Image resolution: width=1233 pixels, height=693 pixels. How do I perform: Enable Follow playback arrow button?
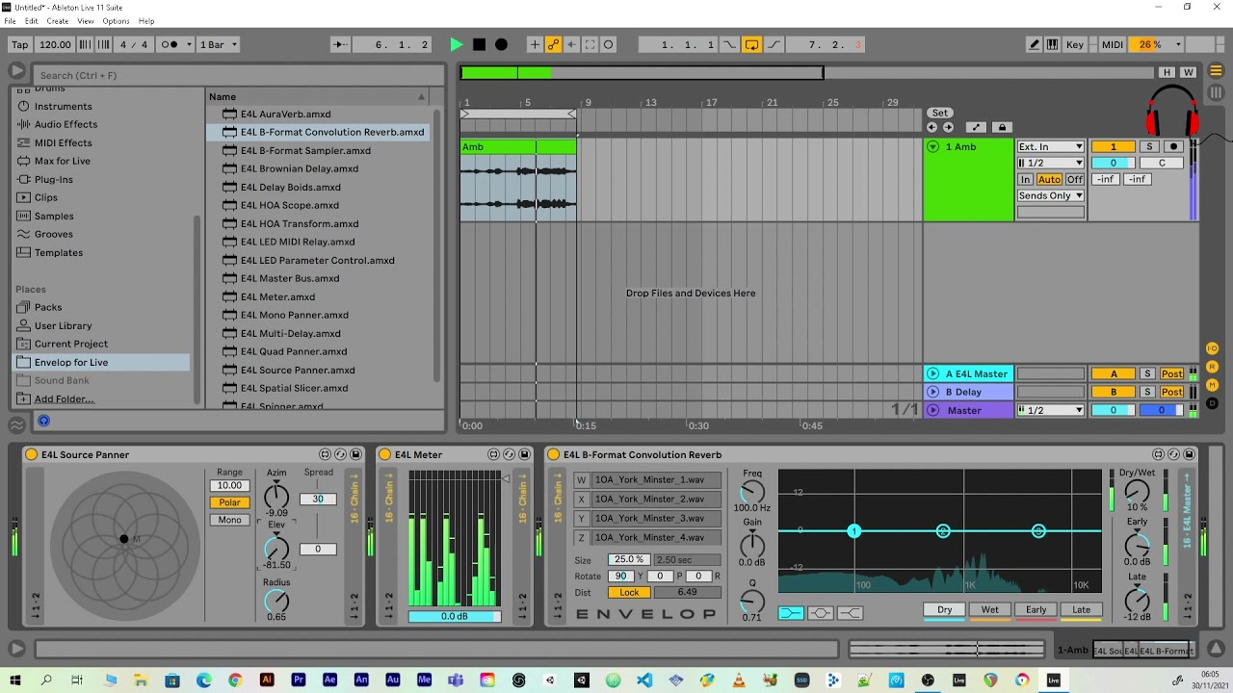340,44
